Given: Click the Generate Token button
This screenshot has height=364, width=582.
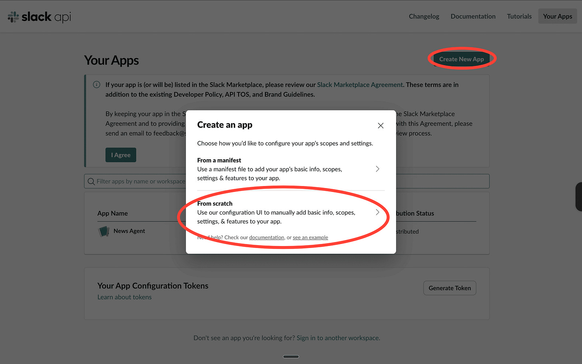Looking at the screenshot, I should (x=450, y=288).
